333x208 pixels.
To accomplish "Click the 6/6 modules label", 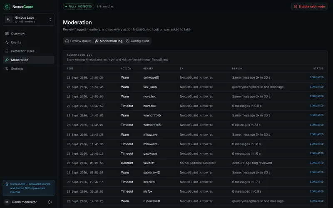I will [x=105, y=7].
